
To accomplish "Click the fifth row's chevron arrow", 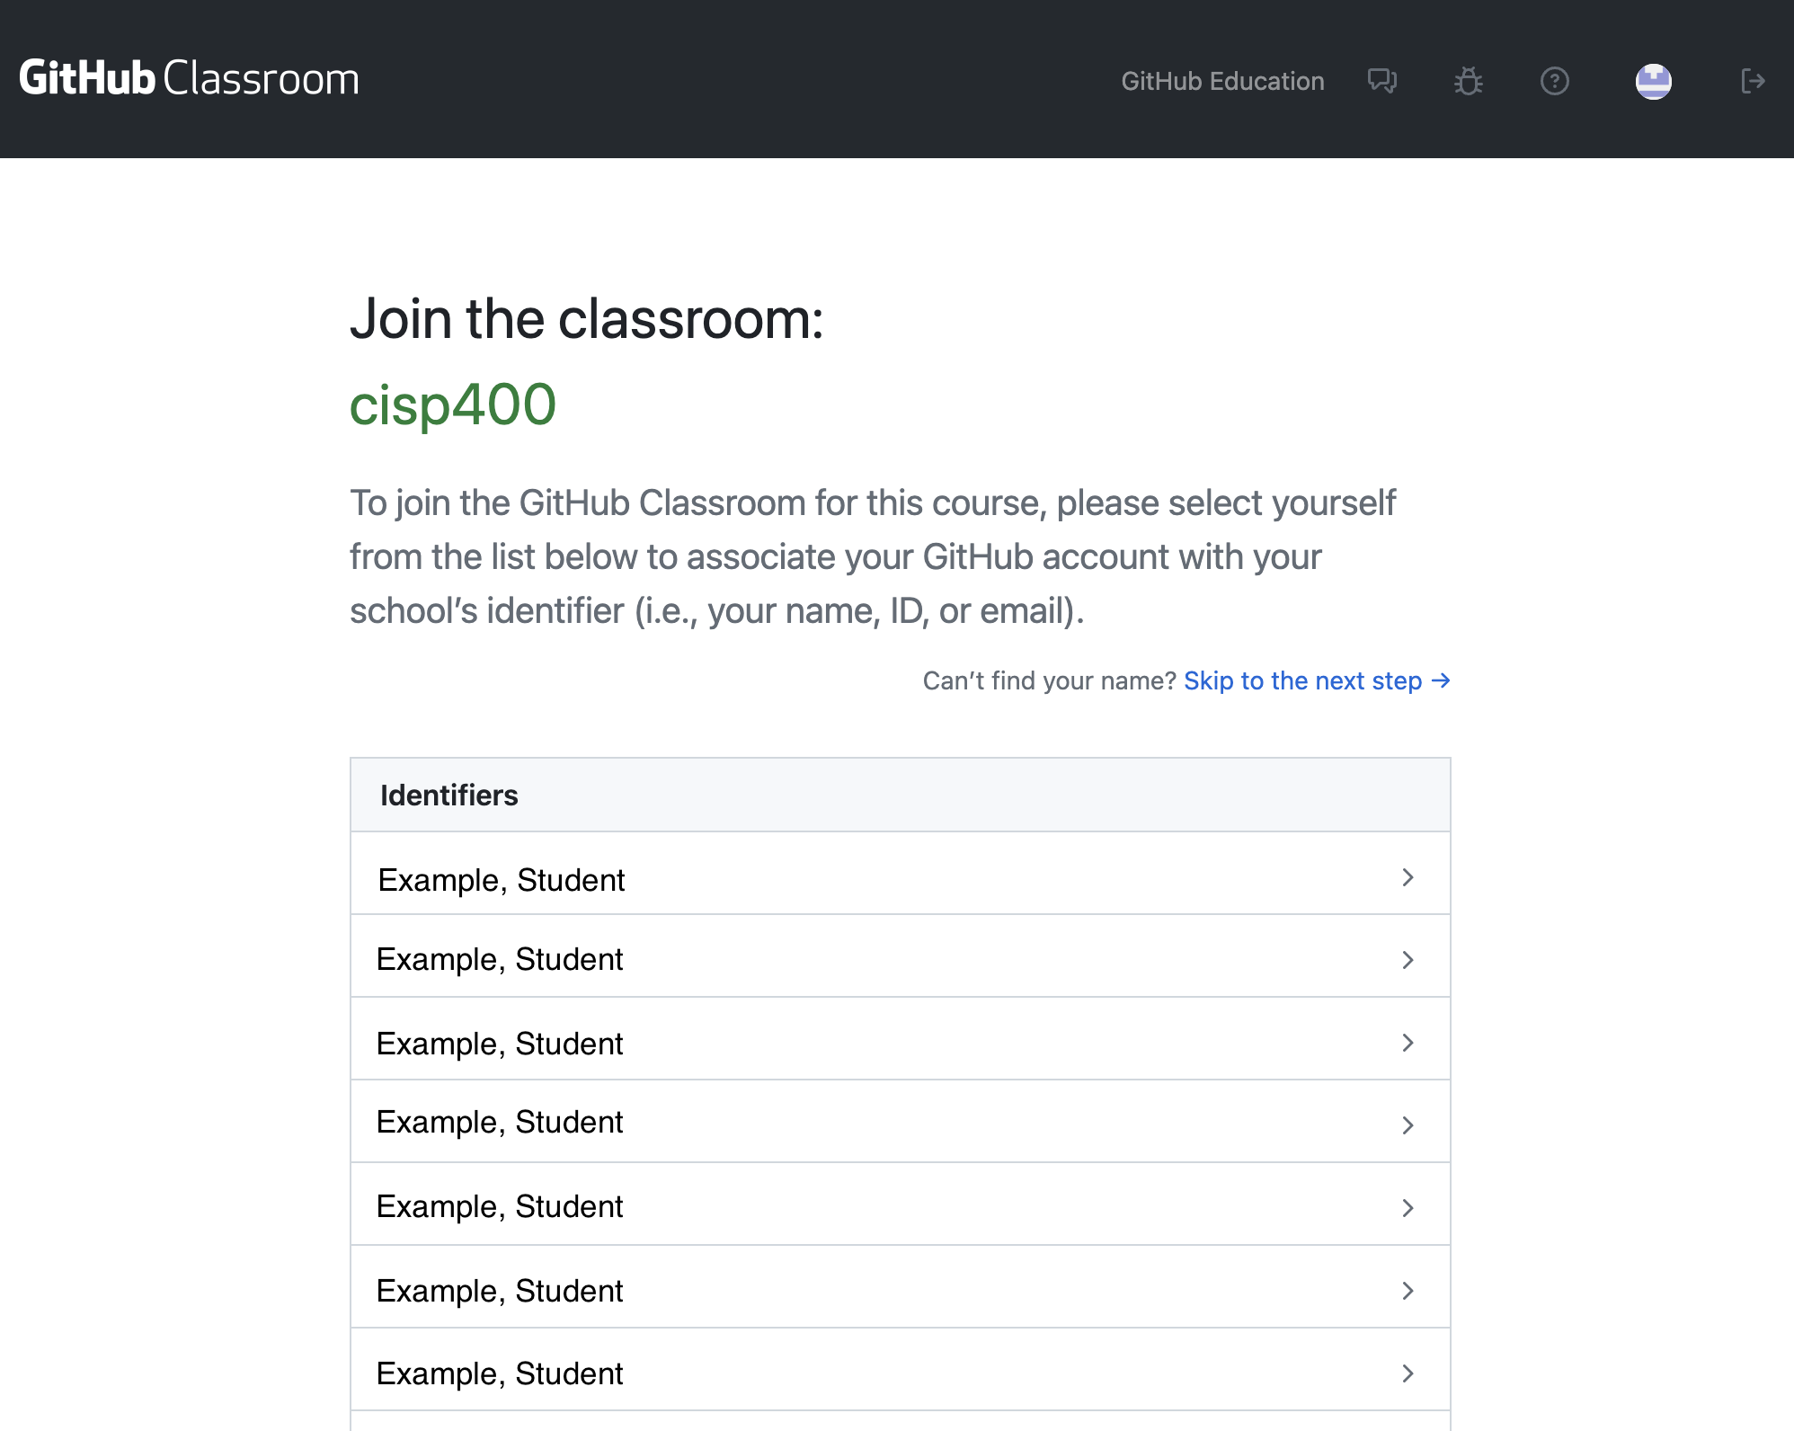I will point(1408,1208).
